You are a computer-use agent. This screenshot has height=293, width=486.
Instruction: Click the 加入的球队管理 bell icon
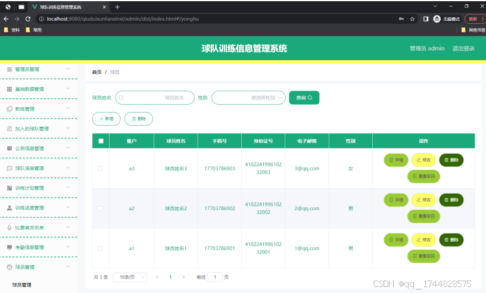tap(10, 129)
